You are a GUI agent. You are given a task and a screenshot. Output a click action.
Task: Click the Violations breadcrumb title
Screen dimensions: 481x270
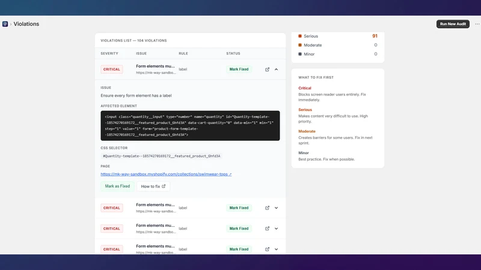pyautogui.click(x=26, y=24)
